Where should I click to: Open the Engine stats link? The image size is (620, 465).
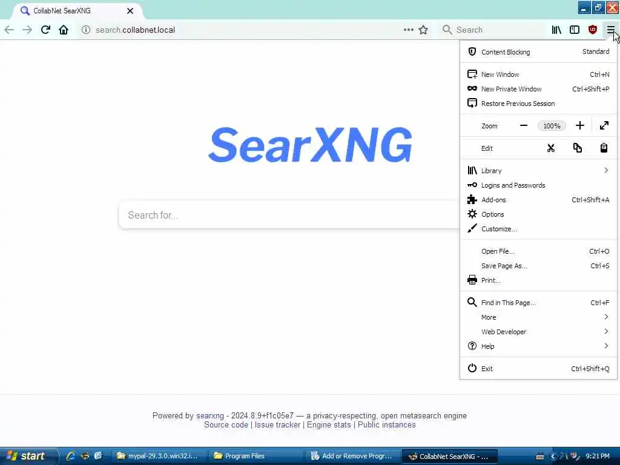pos(329,424)
